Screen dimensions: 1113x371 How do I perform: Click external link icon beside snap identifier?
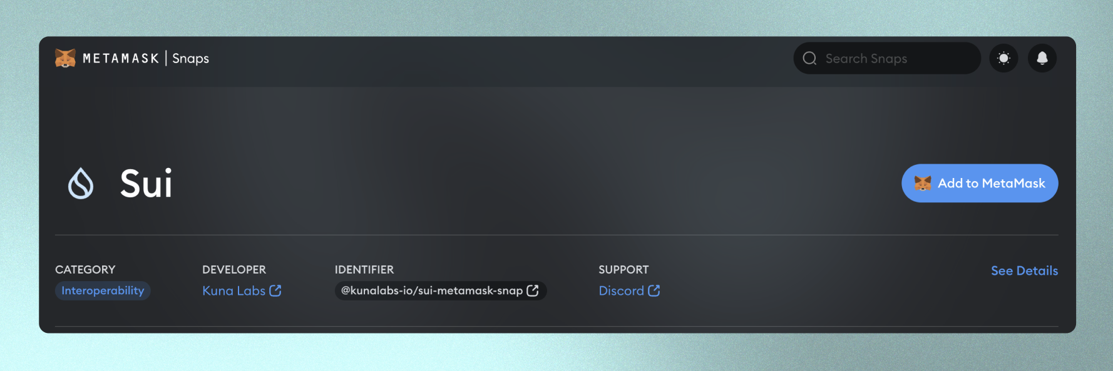click(x=533, y=290)
